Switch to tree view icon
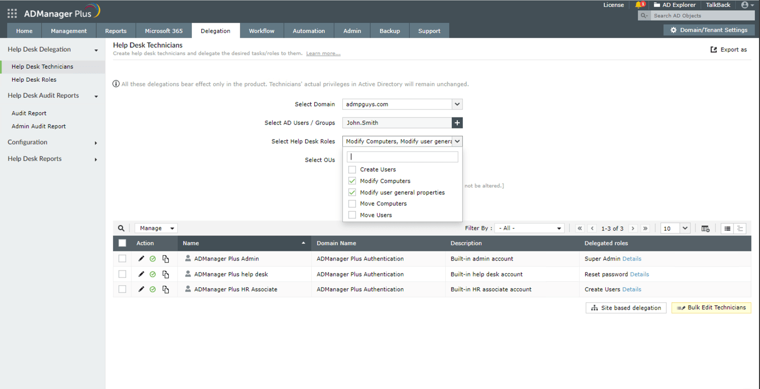The width and height of the screenshot is (760, 389). (740, 228)
